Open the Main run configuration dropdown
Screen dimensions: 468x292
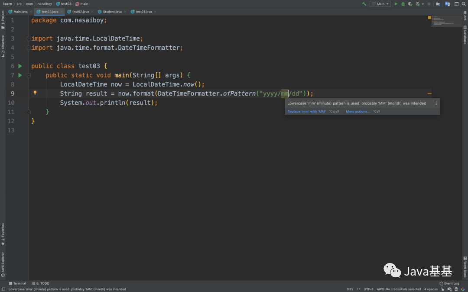(x=380, y=4)
